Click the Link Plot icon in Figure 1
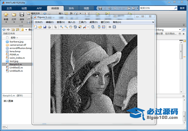188x131 pixels. 93,27
